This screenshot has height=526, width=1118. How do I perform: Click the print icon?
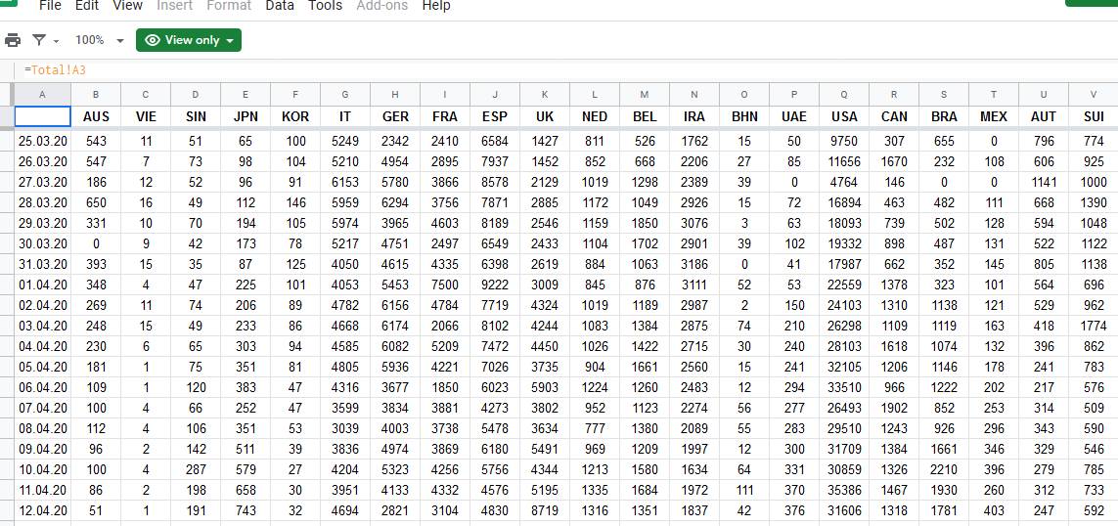[x=12, y=40]
